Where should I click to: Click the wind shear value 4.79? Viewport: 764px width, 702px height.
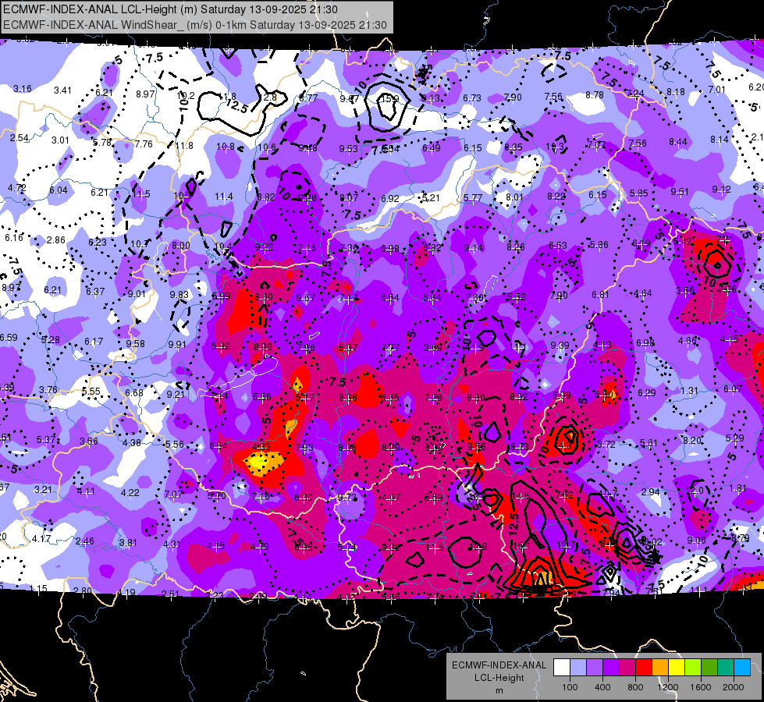pyautogui.click(x=260, y=547)
